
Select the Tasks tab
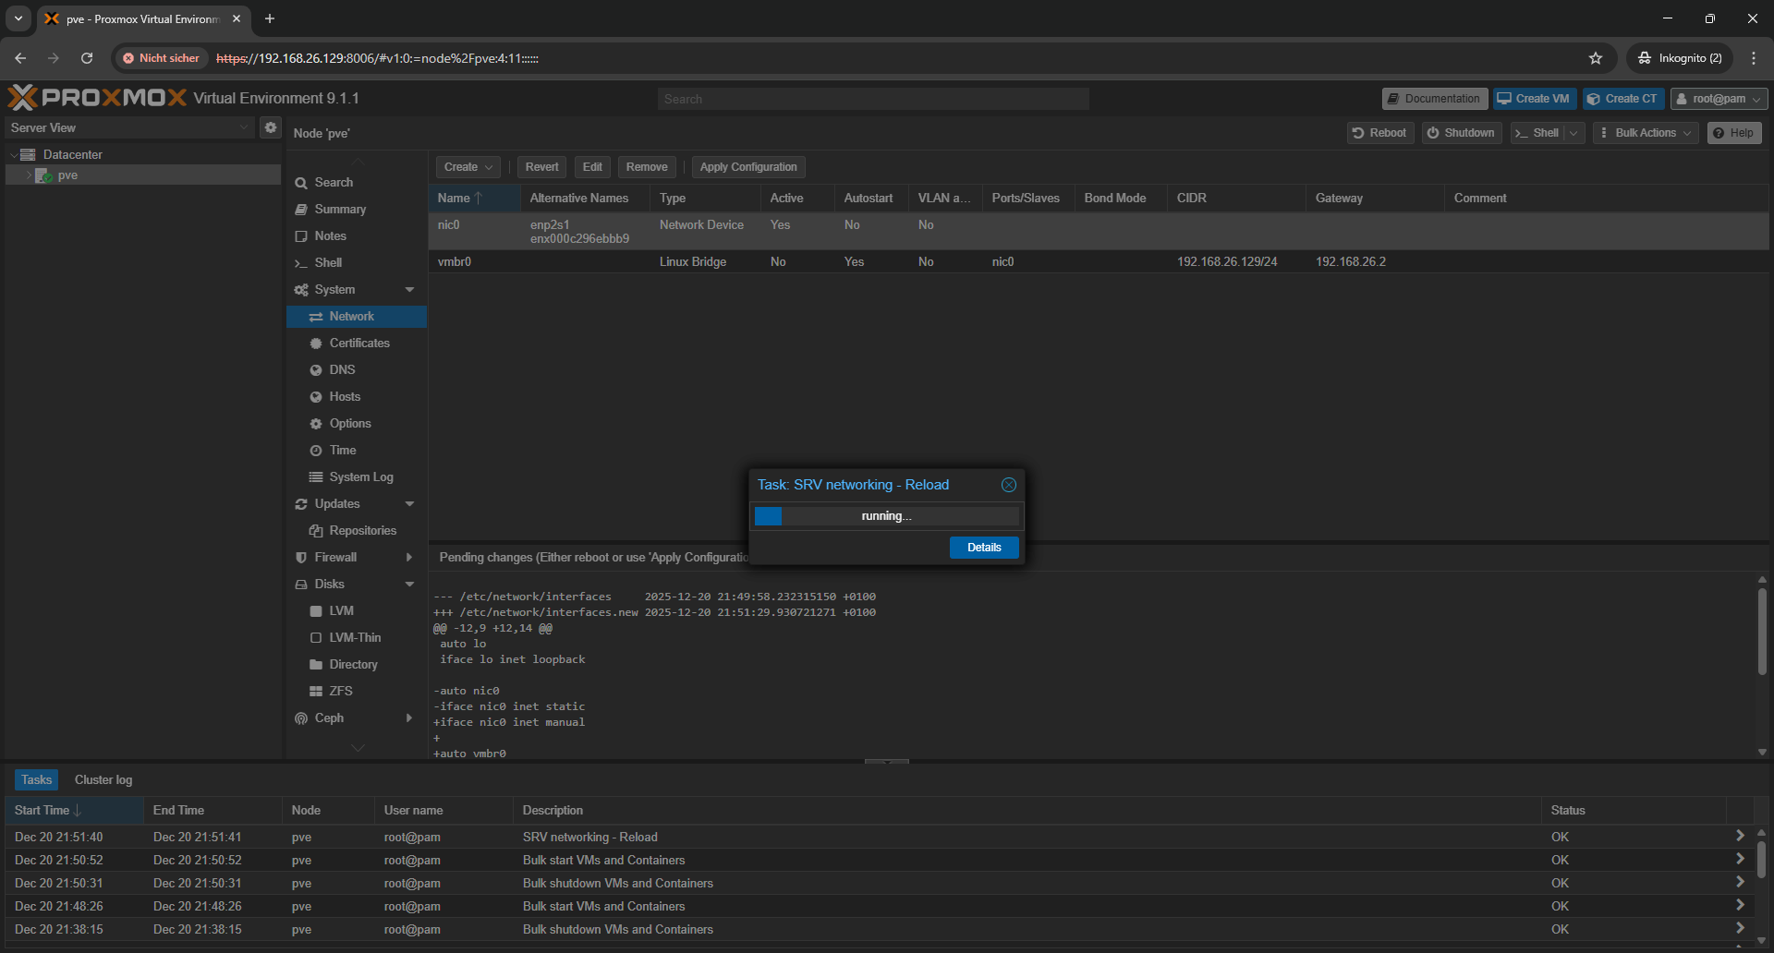[x=37, y=779]
